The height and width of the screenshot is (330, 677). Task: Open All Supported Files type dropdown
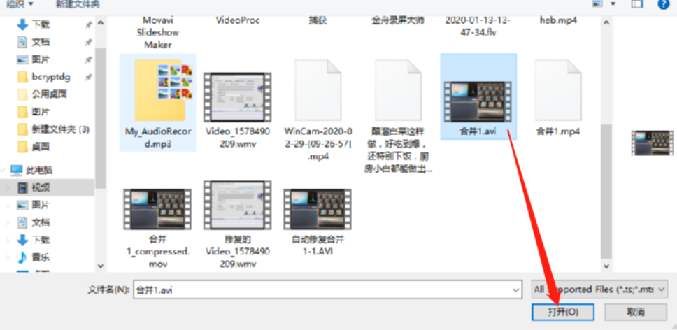click(x=599, y=289)
